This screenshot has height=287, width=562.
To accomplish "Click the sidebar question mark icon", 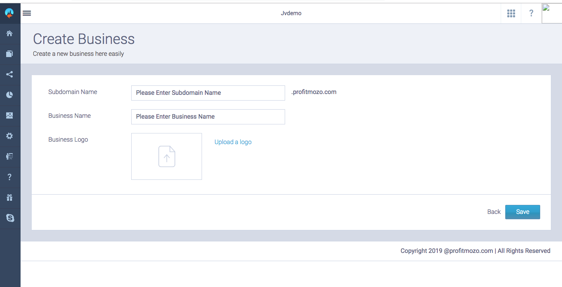I will 9,177.
